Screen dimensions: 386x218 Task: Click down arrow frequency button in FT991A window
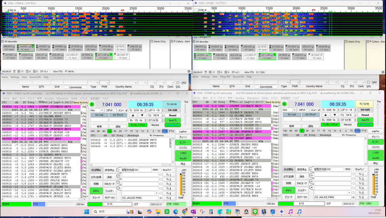tap(142, 115)
